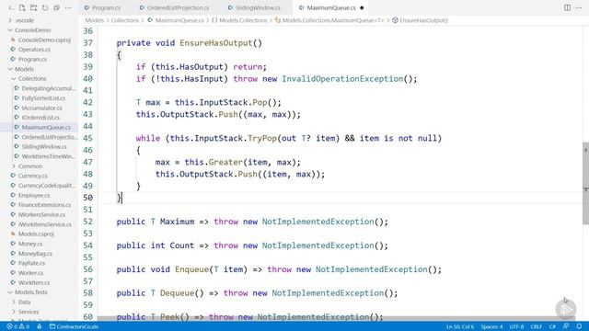This screenshot has width=589, height=331.
Task: Select MaximumQueue.cs in explorer tree
Action: [x=46, y=127]
